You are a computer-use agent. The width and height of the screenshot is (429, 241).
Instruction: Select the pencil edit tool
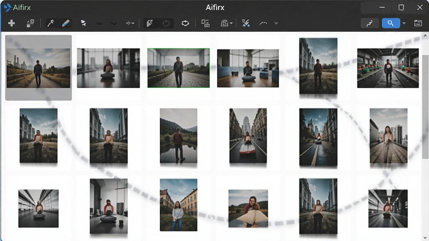pyautogui.click(x=66, y=23)
